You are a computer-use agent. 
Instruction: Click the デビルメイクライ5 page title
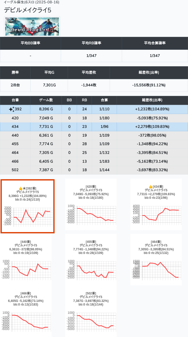pyautogui.click(x=28, y=10)
